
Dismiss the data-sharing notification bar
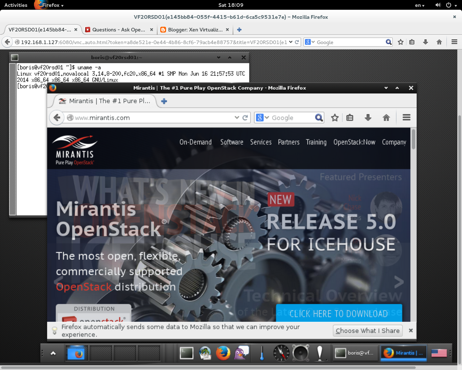(411, 331)
